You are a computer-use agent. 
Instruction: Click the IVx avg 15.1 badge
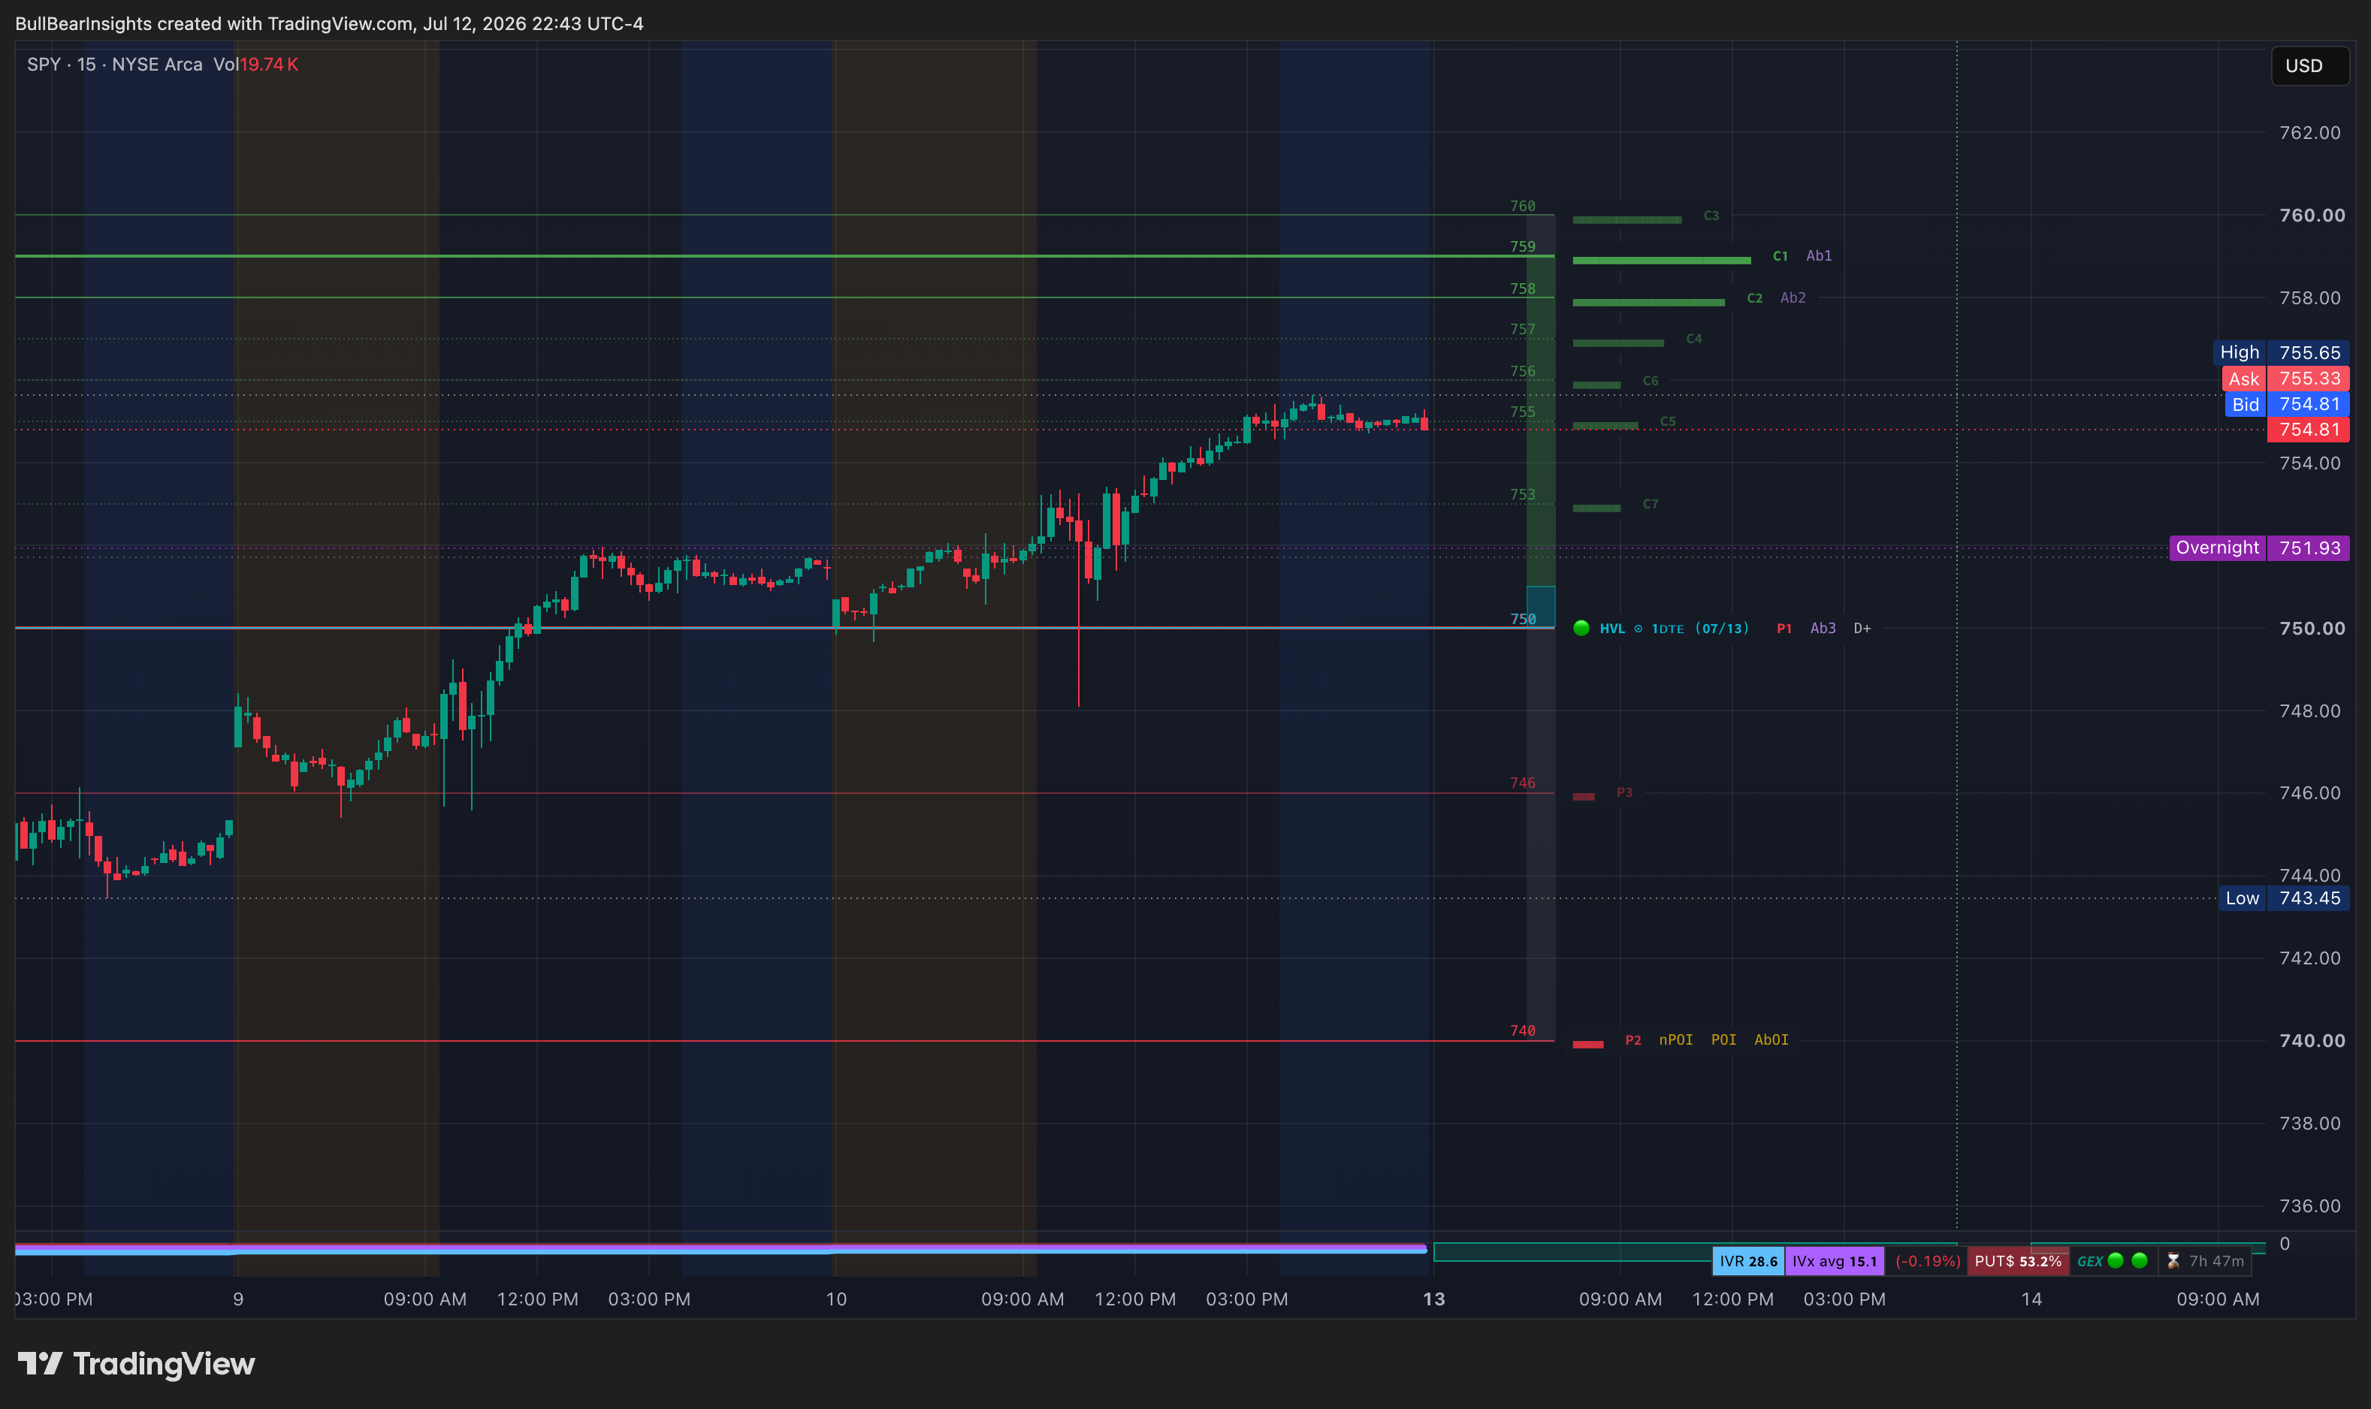pos(1835,1261)
